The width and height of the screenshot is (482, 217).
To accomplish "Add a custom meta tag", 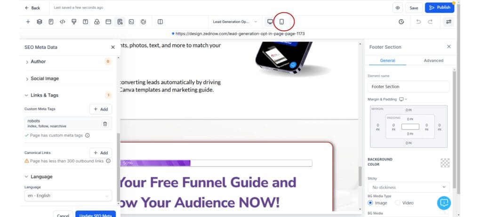I will 101,109.
